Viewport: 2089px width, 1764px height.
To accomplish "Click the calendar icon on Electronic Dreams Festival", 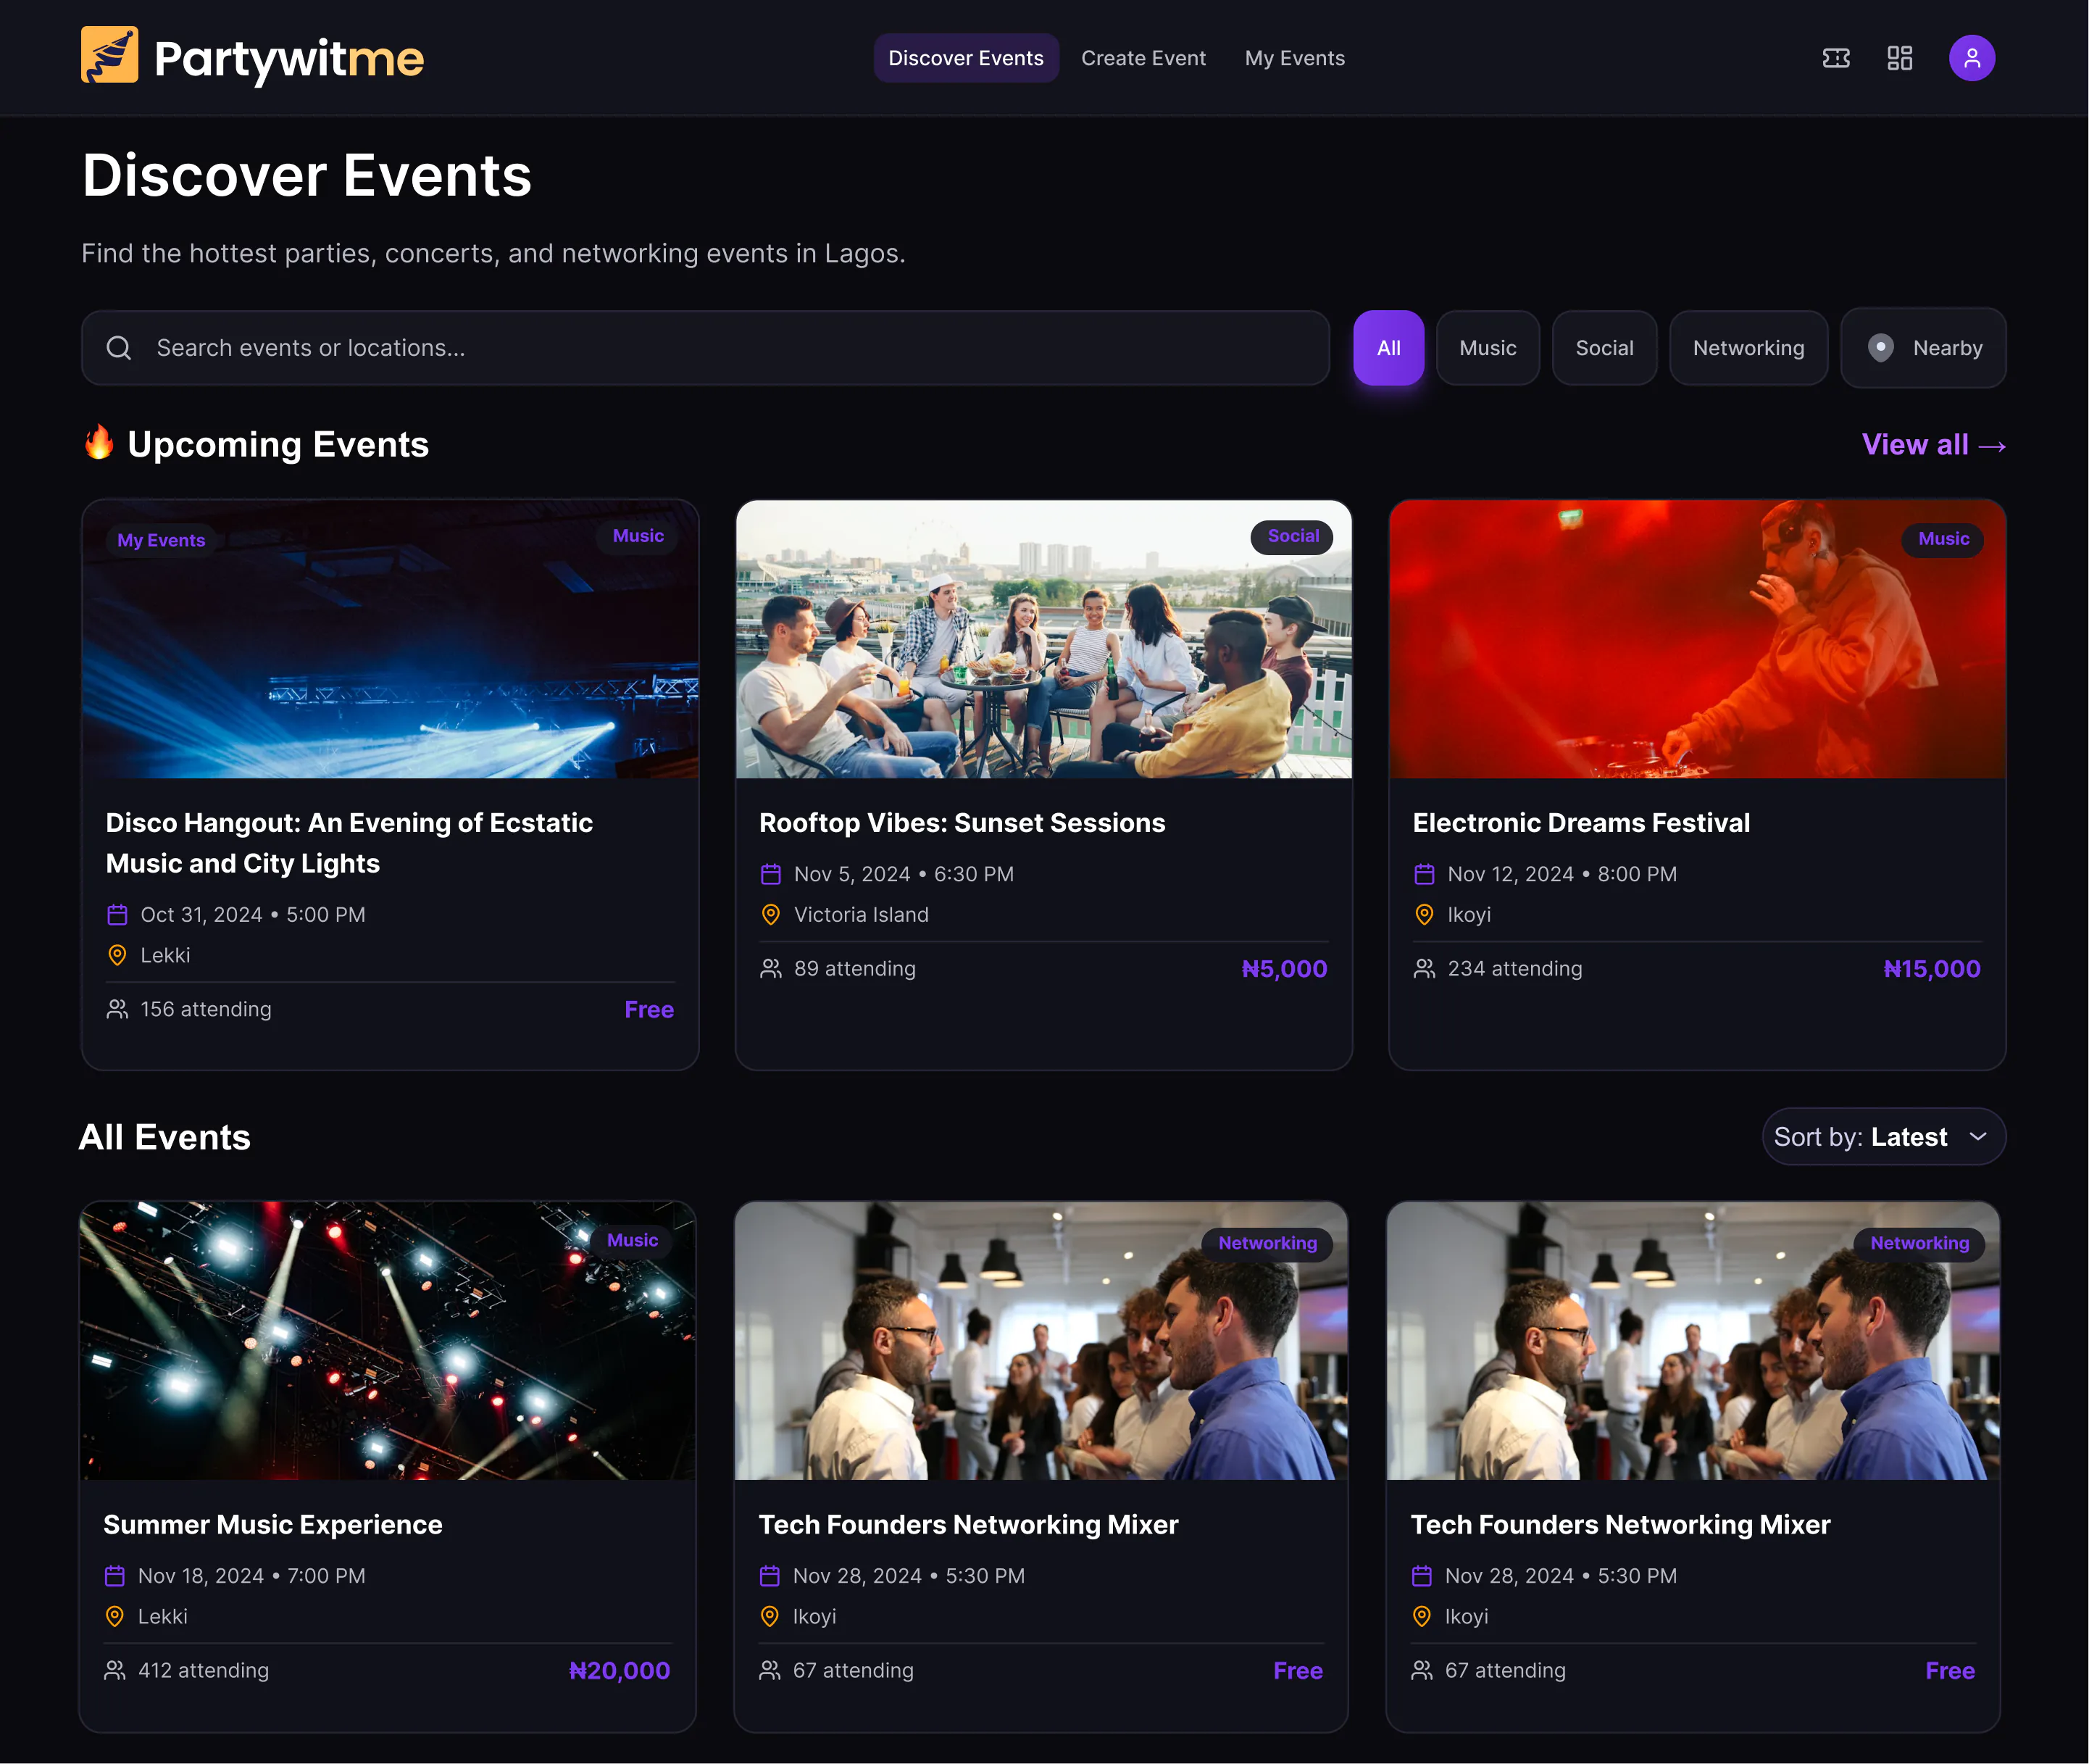I will (x=1424, y=873).
